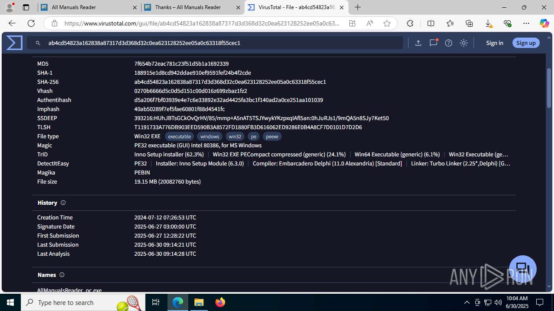Open the Extensions puzzle icon
554x311 pixels.
(410, 23)
